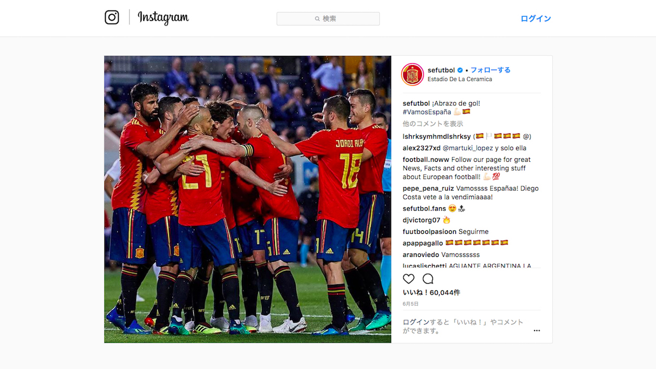Screen dimensions: 656x369
Task: Like the post with heart icon
Action: [x=409, y=279]
